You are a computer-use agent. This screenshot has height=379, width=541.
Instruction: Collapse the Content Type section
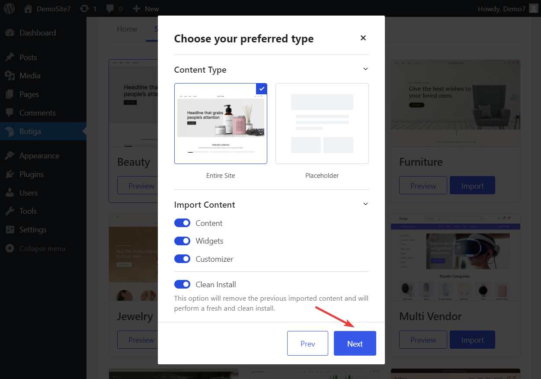[365, 69]
